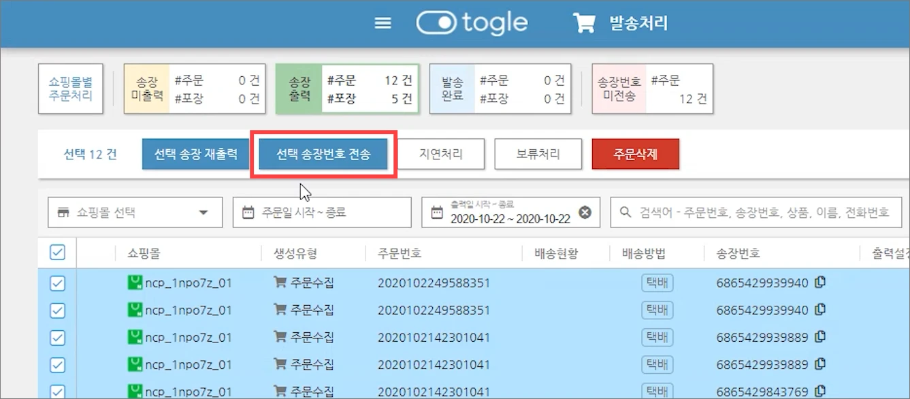Click the 주문삭제 delete button
The height and width of the screenshot is (399, 910).
pos(635,154)
